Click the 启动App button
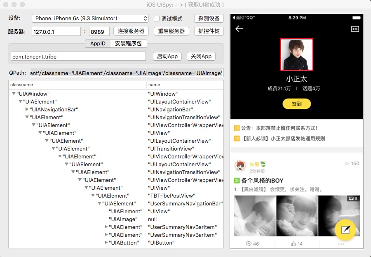371x257 pixels. tap(167, 57)
